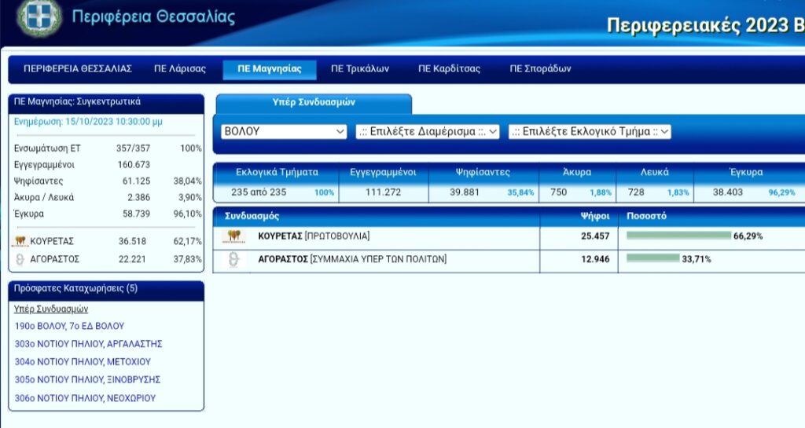Click the Greek emblem logo in the header

(x=41, y=17)
